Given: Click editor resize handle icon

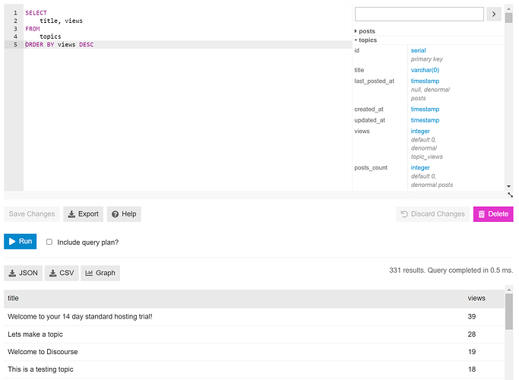Looking at the screenshot, I should coord(510,195).
